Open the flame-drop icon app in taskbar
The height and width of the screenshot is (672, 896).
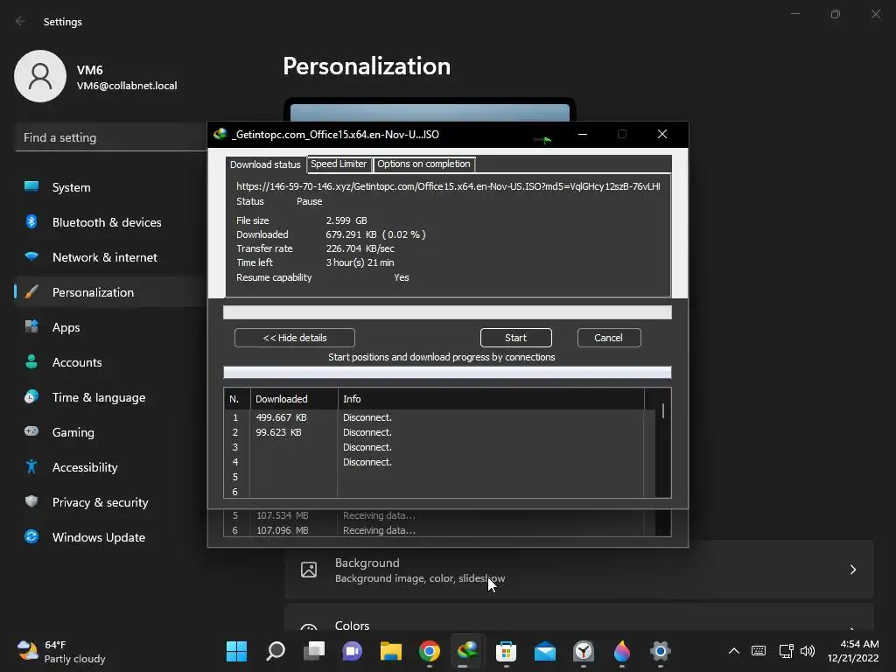622,651
